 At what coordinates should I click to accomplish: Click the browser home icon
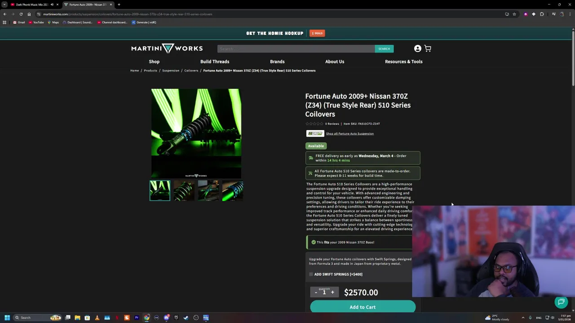click(x=29, y=14)
